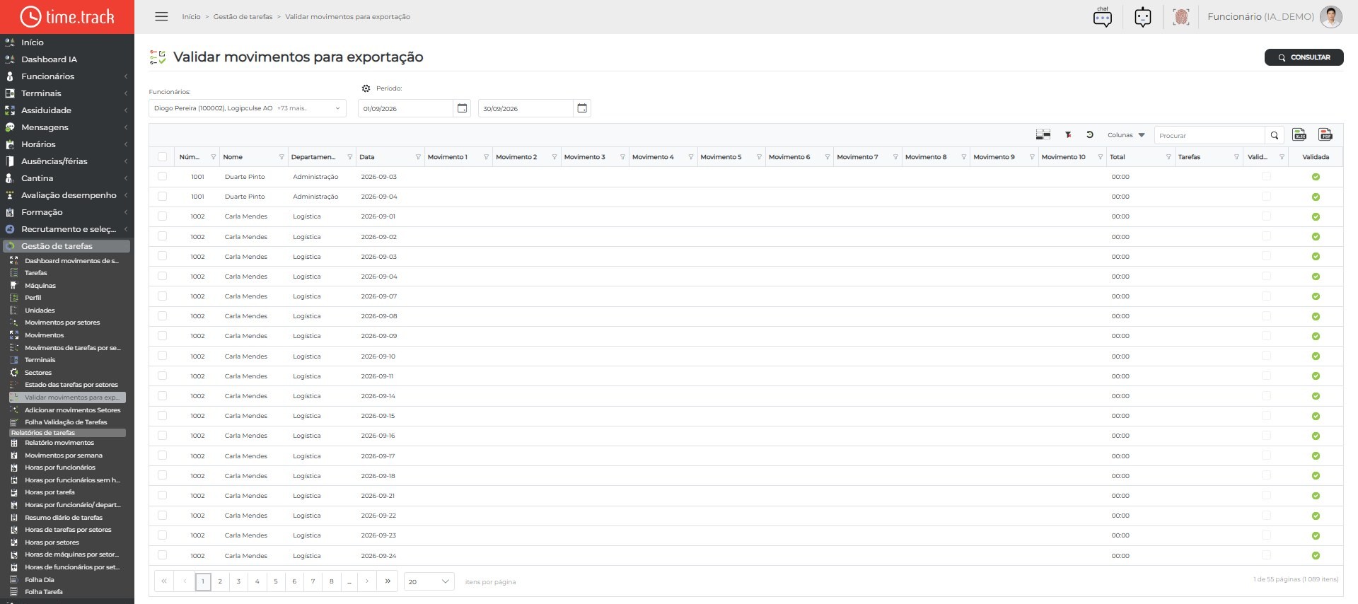Go to last page with double arrow
Viewport: 1358px width, 604px height.
coord(388,581)
